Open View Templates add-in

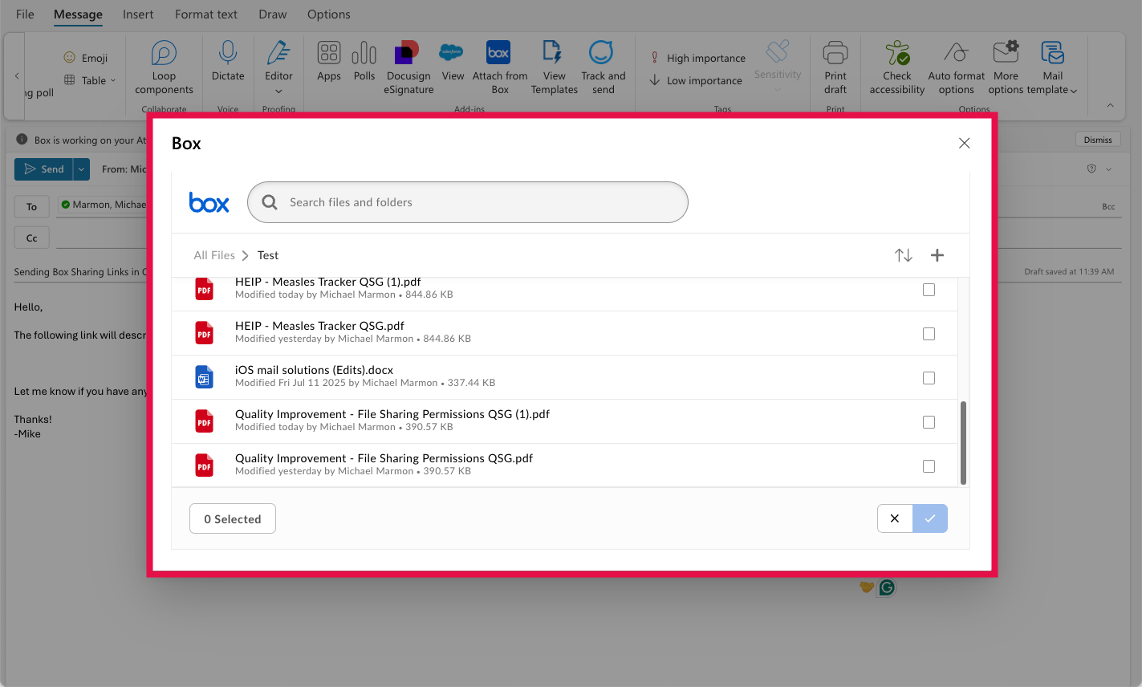click(554, 67)
